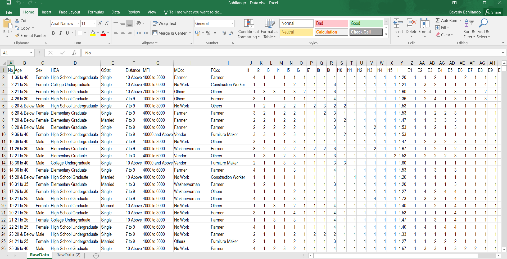Viewport: 507px width, 259px height.
Task: Open the AutoSum dropdown arrow
Action: click(461, 20)
